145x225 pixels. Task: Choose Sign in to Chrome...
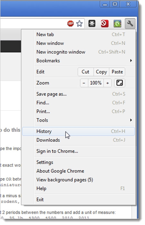pos(79,151)
